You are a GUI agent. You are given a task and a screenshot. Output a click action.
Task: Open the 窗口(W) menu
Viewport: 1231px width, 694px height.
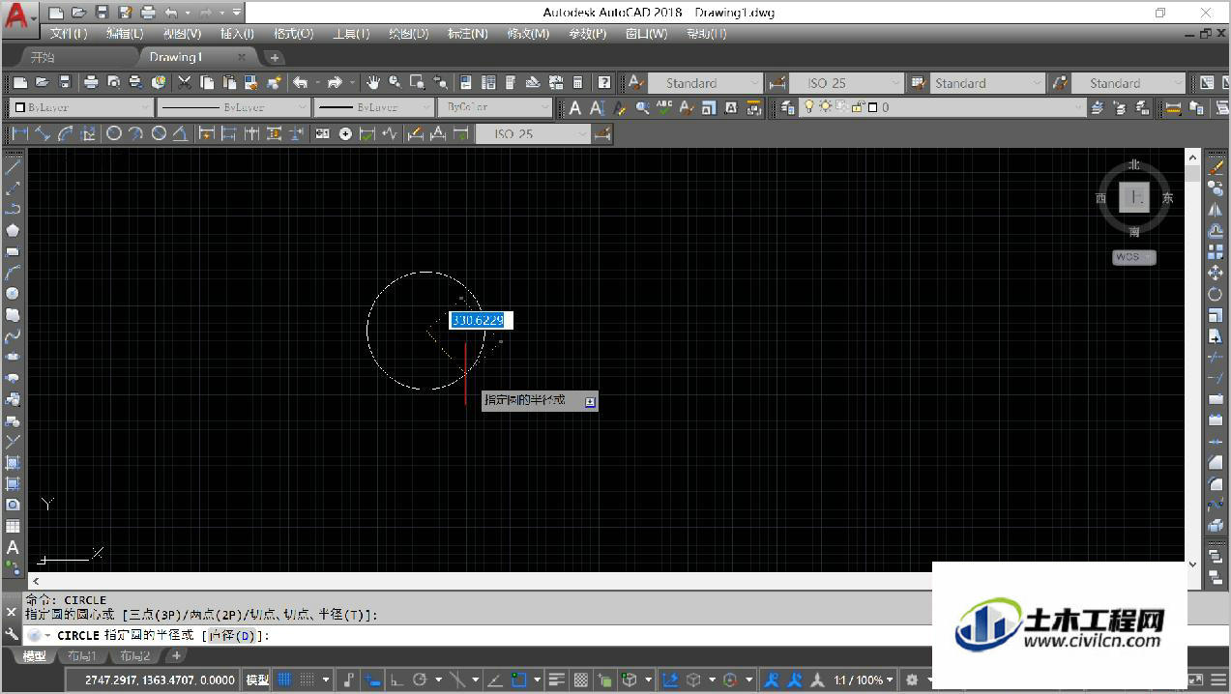click(646, 34)
